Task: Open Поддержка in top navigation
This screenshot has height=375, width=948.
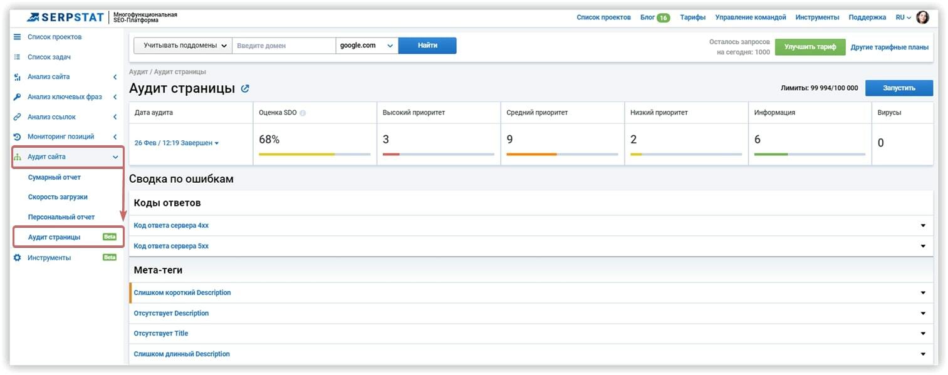Action: coord(867,18)
